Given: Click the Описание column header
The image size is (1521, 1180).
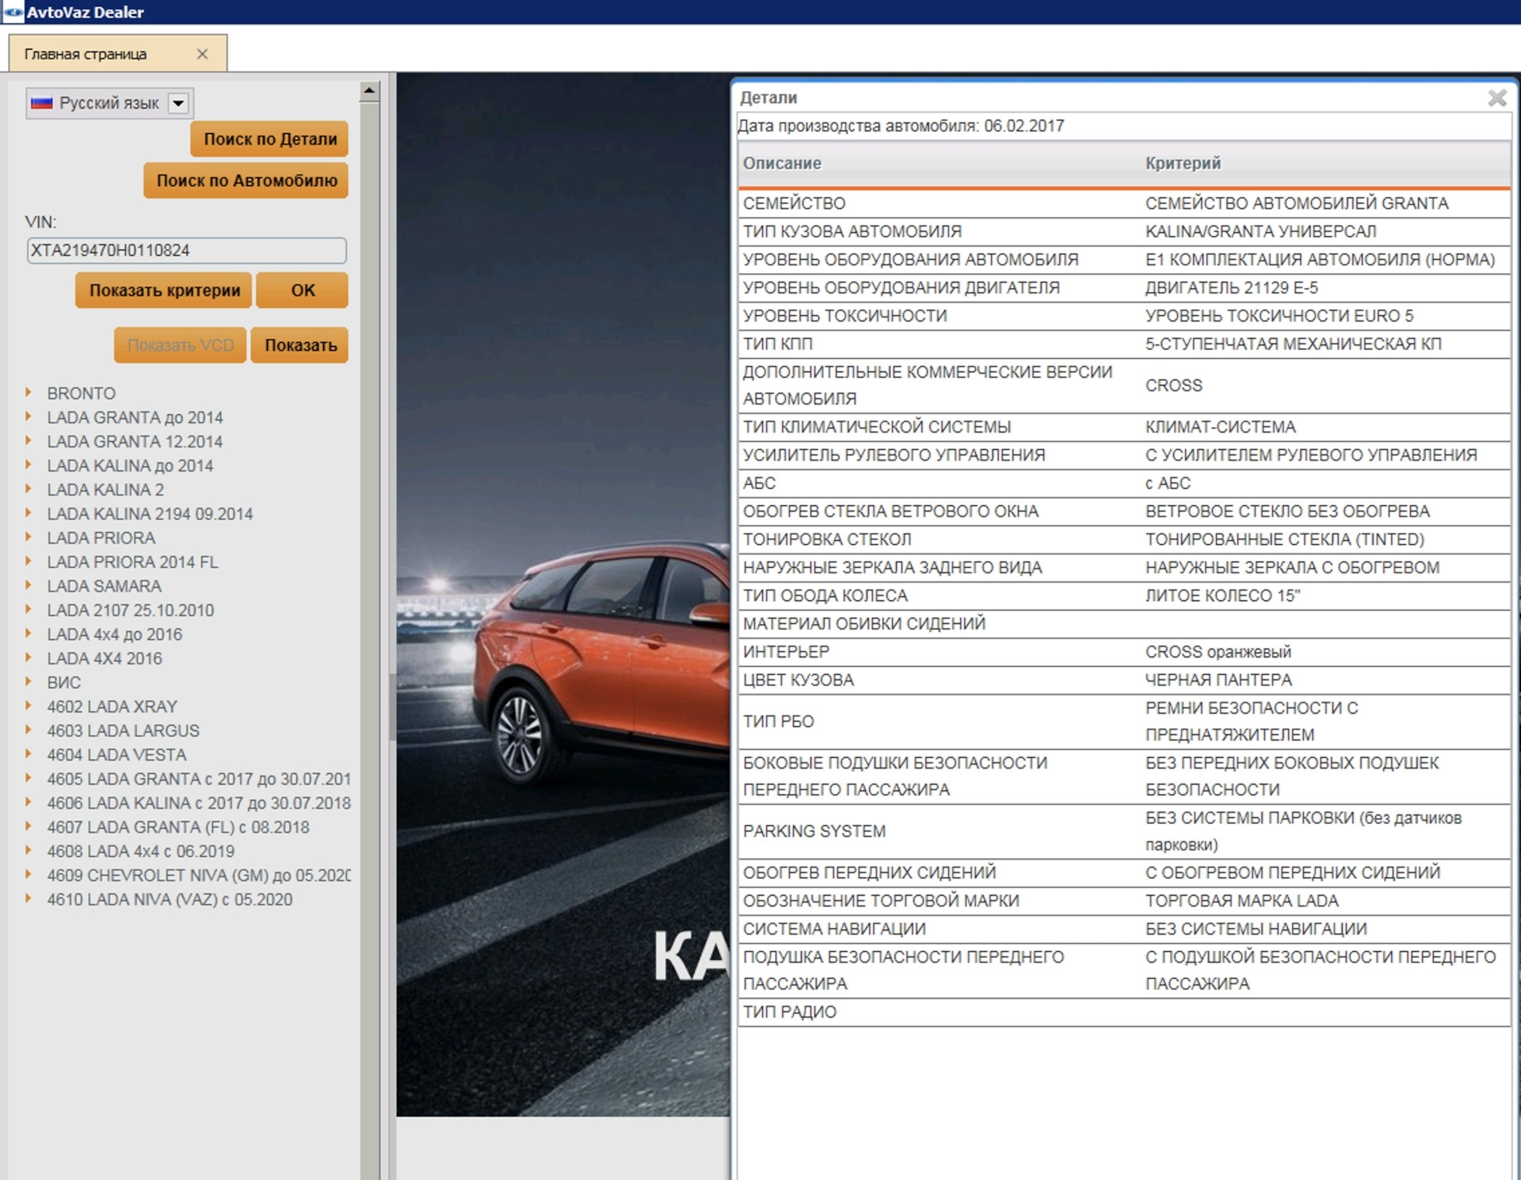Looking at the screenshot, I should 782,163.
